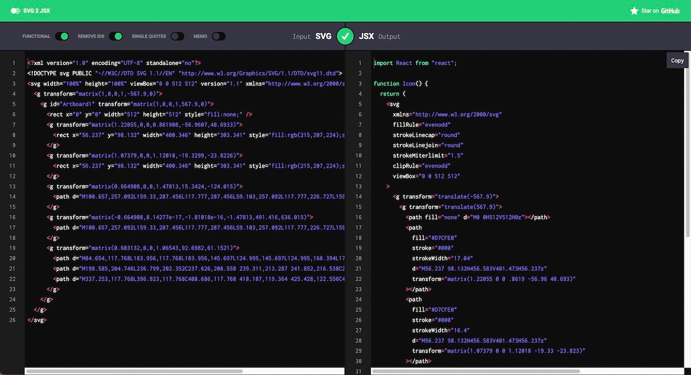
Task: Click the SVG 2 JSX logo icon
Action: [x=15, y=10]
